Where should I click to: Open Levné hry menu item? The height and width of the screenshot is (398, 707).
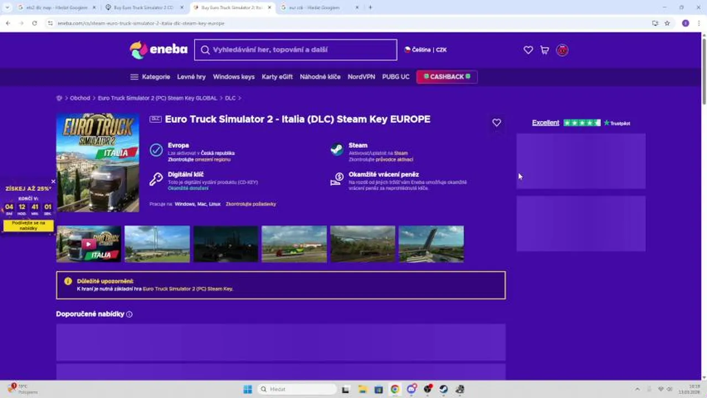coord(191,77)
